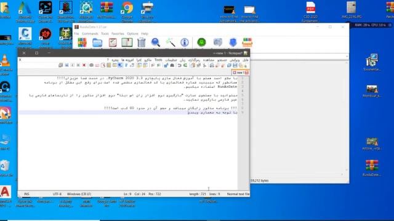Viewport: 394px width, 221px height.
Task: Click WinRAR green VirusScan icon
Action: (x=201, y=42)
